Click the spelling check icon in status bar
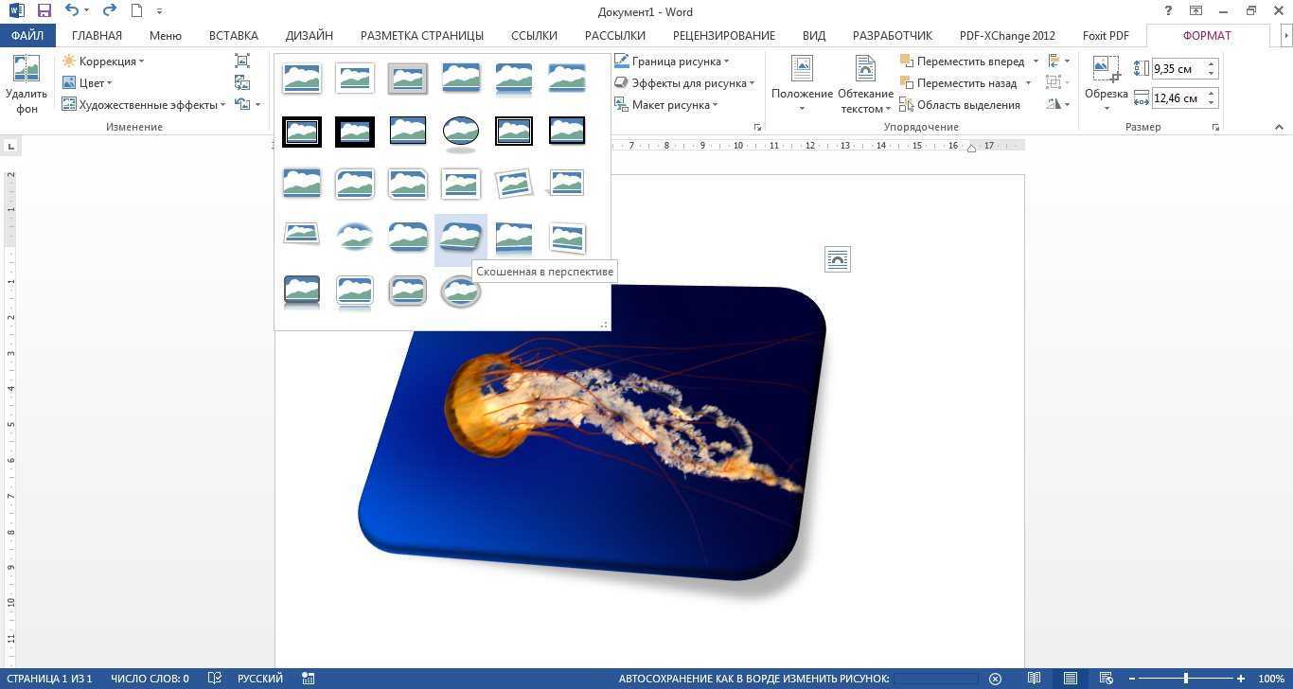The height and width of the screenshot is (689, 1293). (215, 679)
